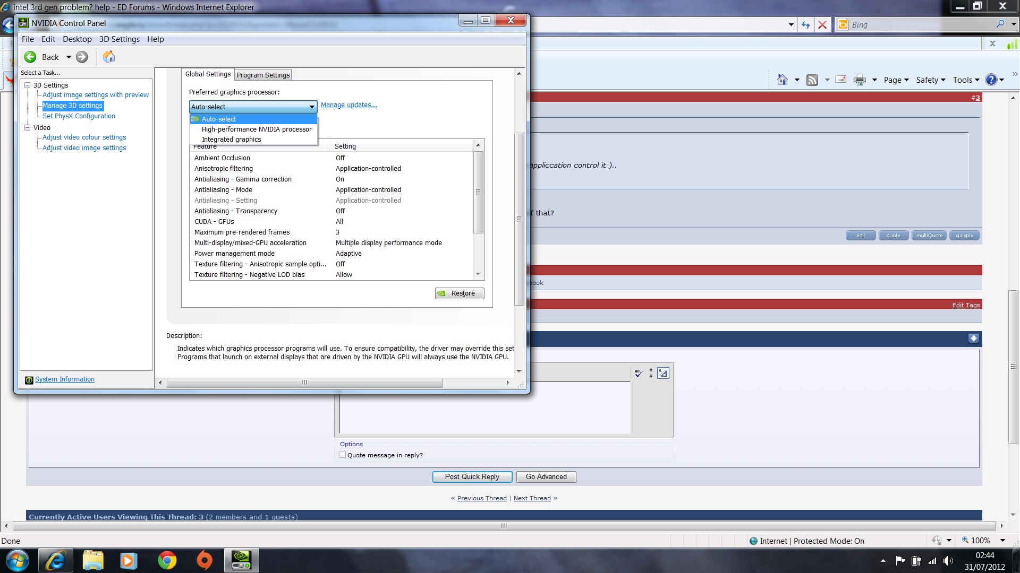The width and height of the screenshot is (1020, 573).
Task: Switch to the Global Settings tab
Action: tap(208, 74)
